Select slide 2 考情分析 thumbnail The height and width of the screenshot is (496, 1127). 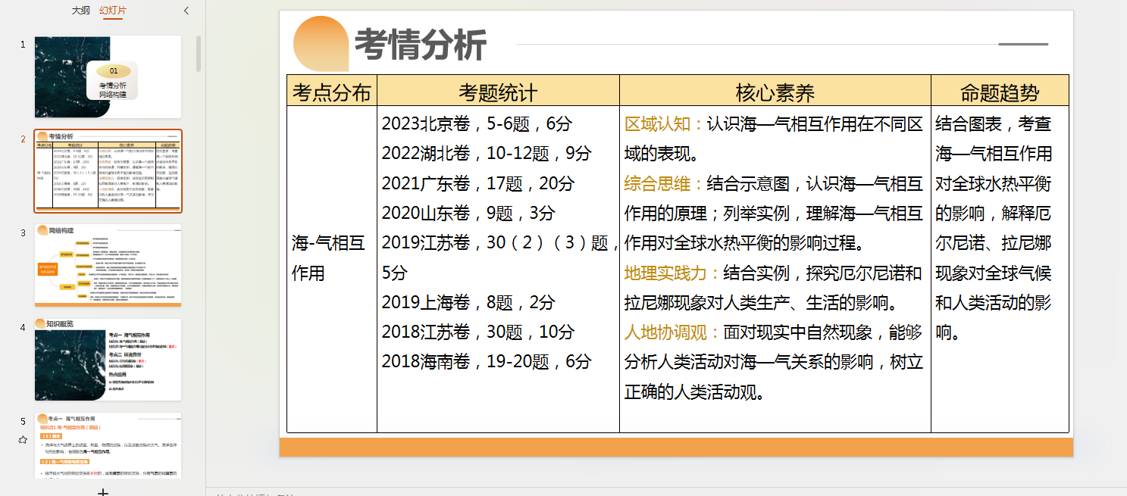pos(108,170)
